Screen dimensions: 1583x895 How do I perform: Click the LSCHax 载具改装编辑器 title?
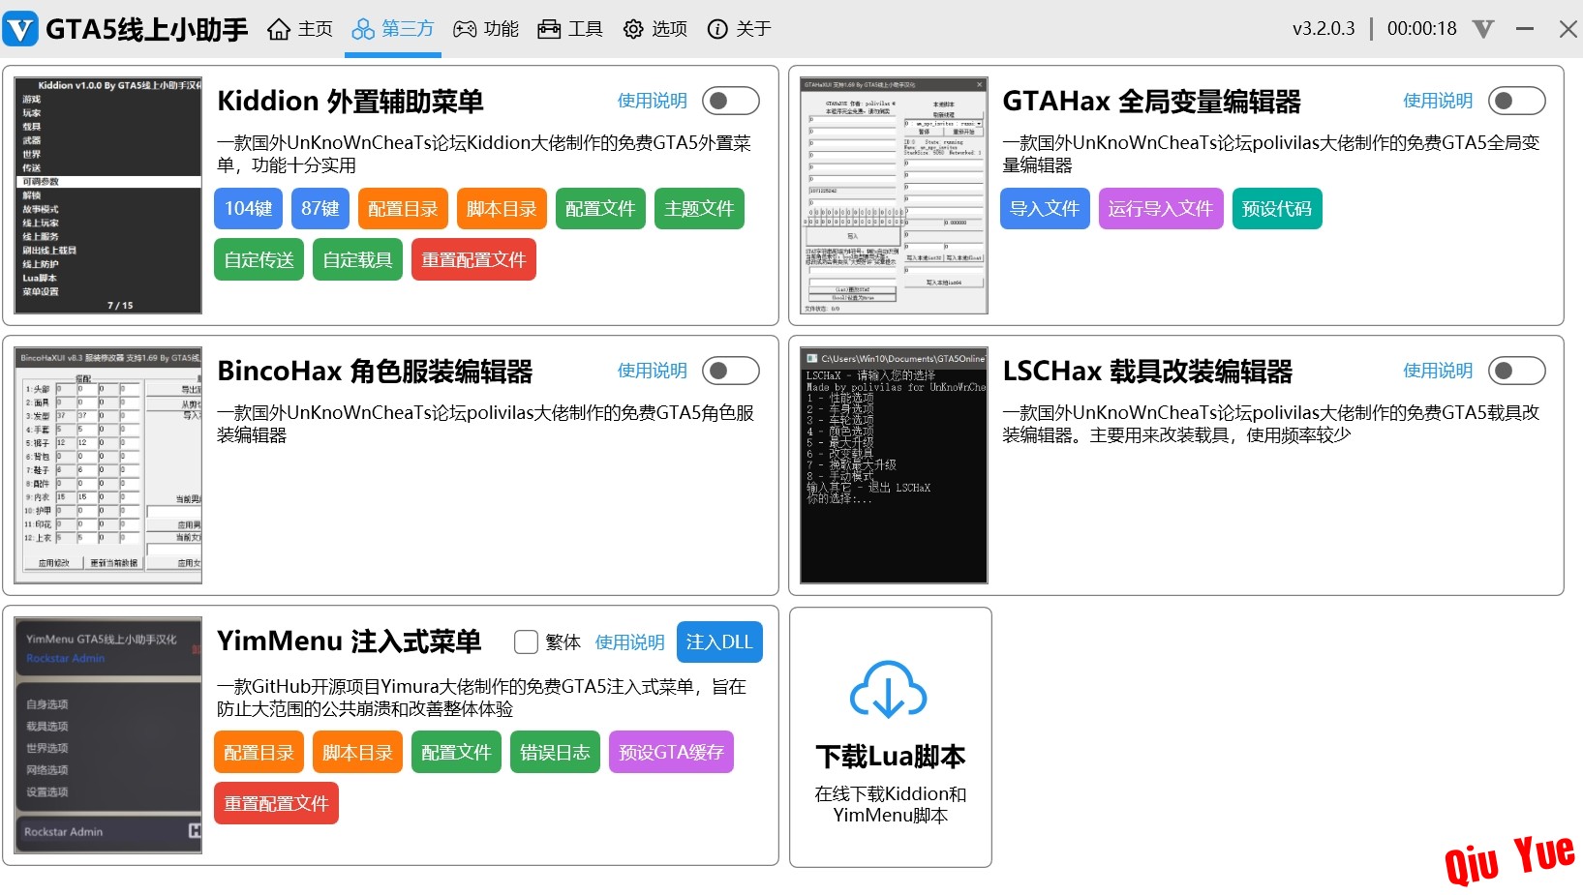pos(1147,371)
